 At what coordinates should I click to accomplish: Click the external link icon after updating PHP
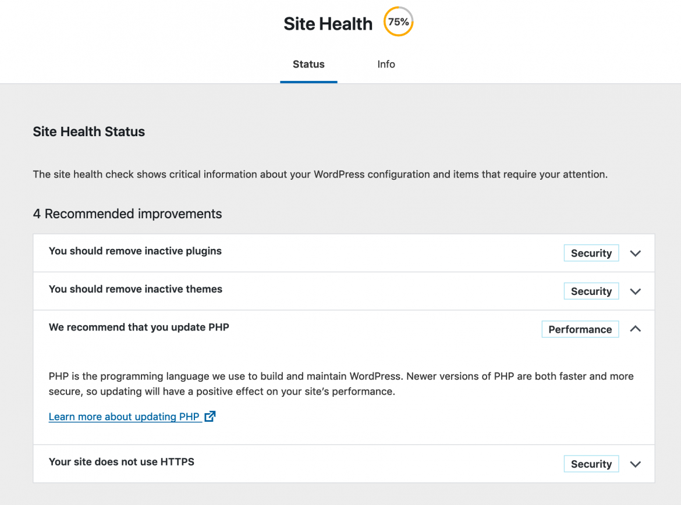(210, 416)
